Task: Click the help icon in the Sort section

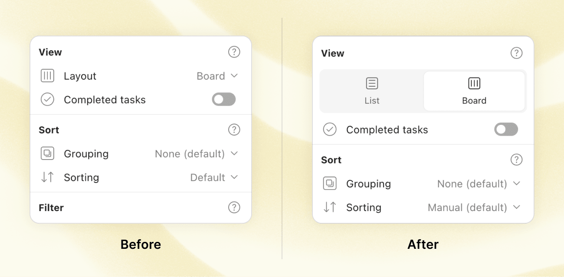Action: pyautogui.click(x=234, y=130)
